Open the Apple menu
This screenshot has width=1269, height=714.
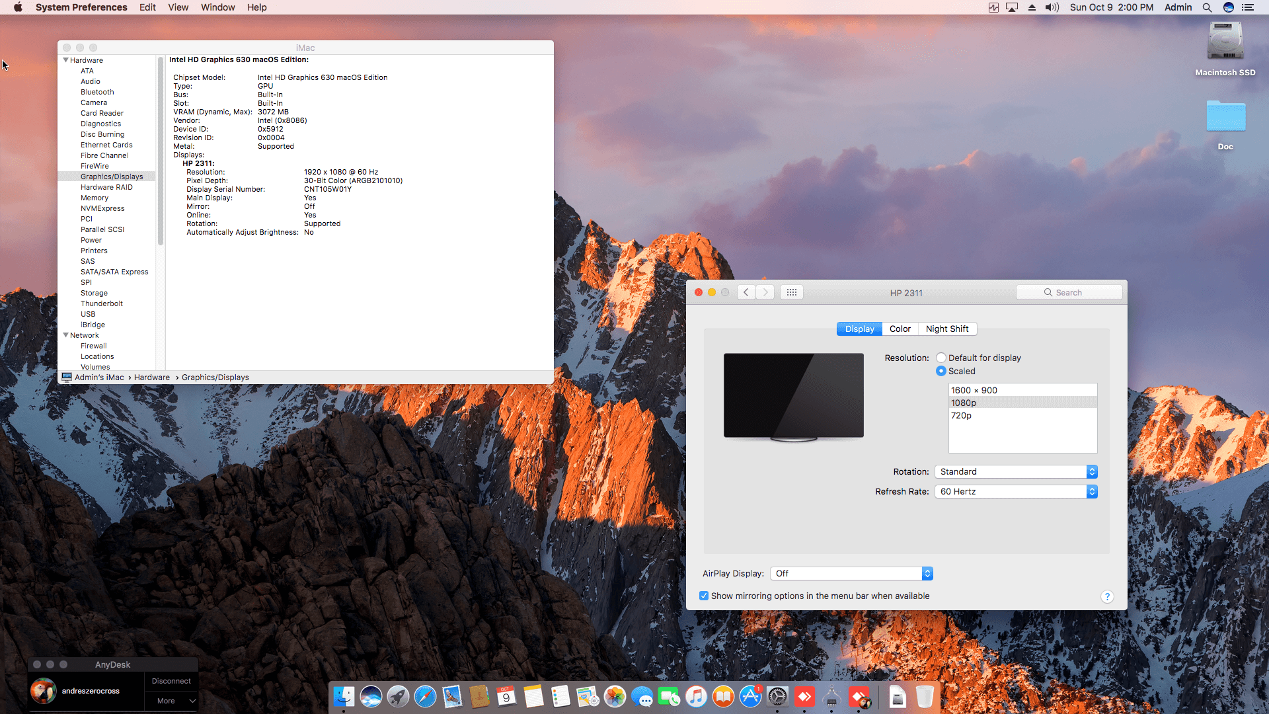tap(18, 7)
